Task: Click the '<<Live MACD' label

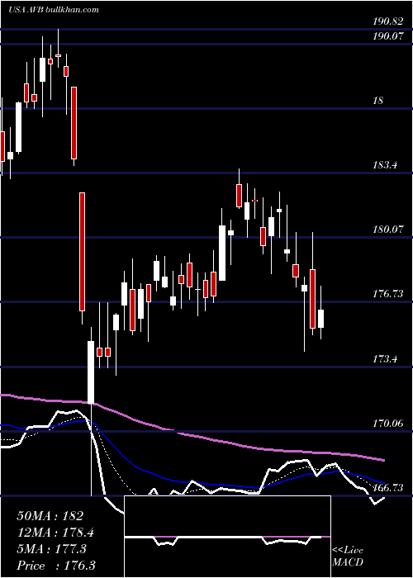Action: pos(348,557)
